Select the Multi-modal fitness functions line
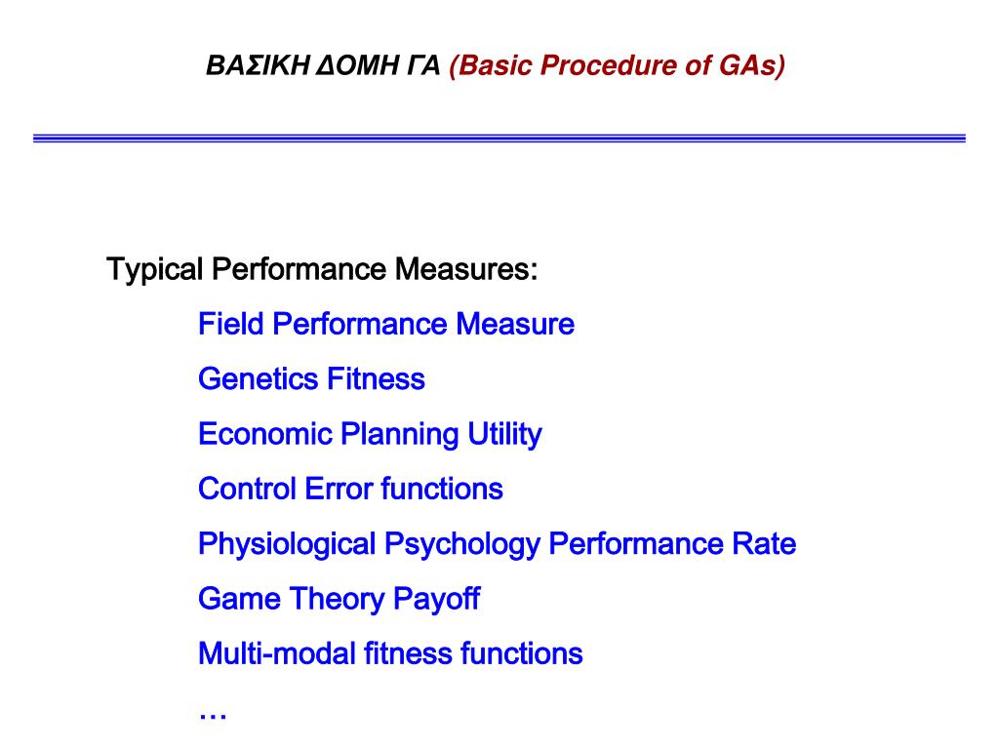This screenshot has width=999, height=749. click(390, 654)
